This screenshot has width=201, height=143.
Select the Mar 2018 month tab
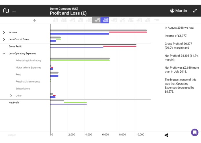(x=64, y=20)
